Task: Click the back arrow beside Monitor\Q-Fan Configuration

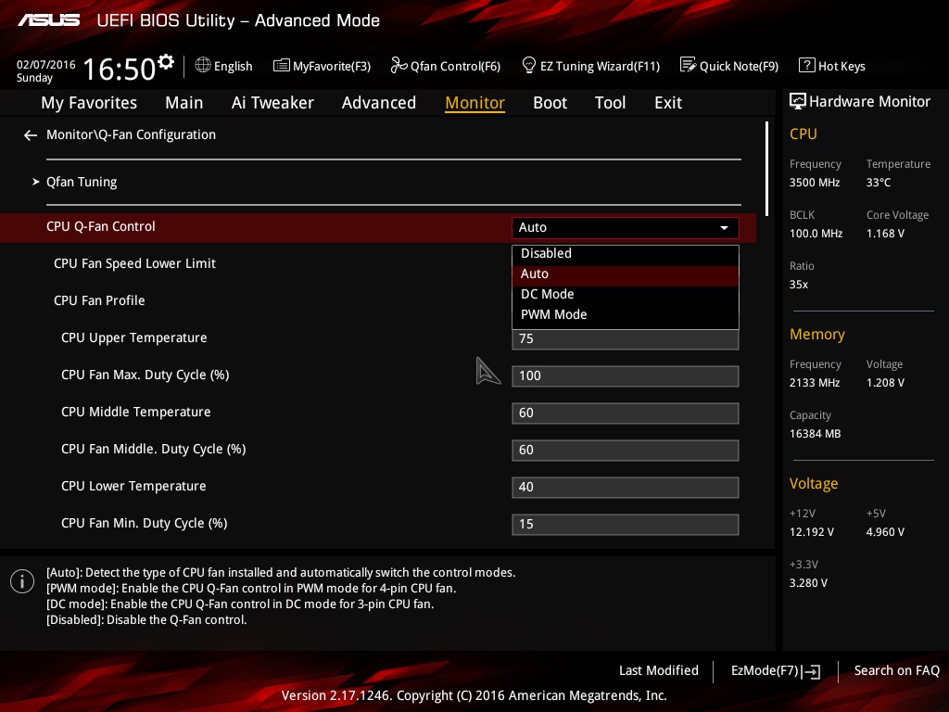Action: click(31, 135)
